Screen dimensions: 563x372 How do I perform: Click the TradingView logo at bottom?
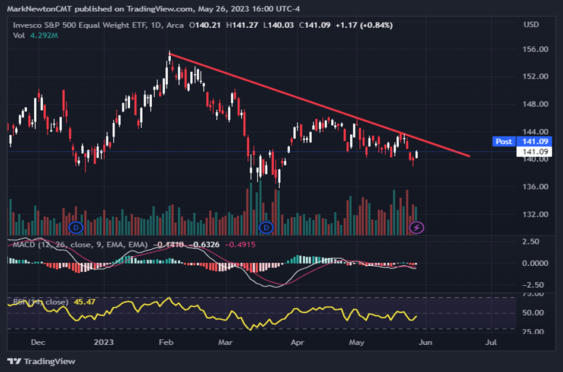pyautogui.click(x=41, y=361)
